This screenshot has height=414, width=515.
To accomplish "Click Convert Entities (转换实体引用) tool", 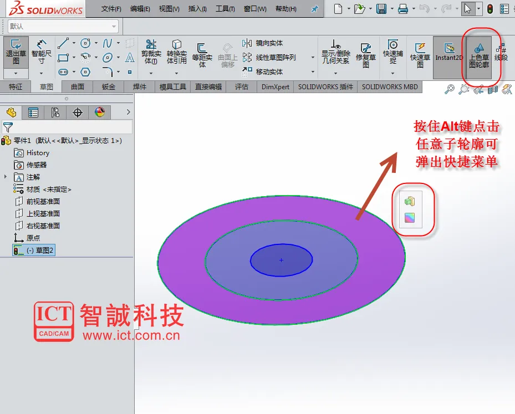I will pyautogui.click(x=177, y=52).
